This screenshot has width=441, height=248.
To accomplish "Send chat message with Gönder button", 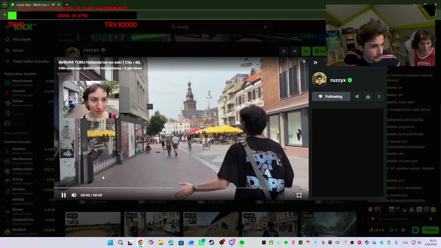I will click(430, 230).
